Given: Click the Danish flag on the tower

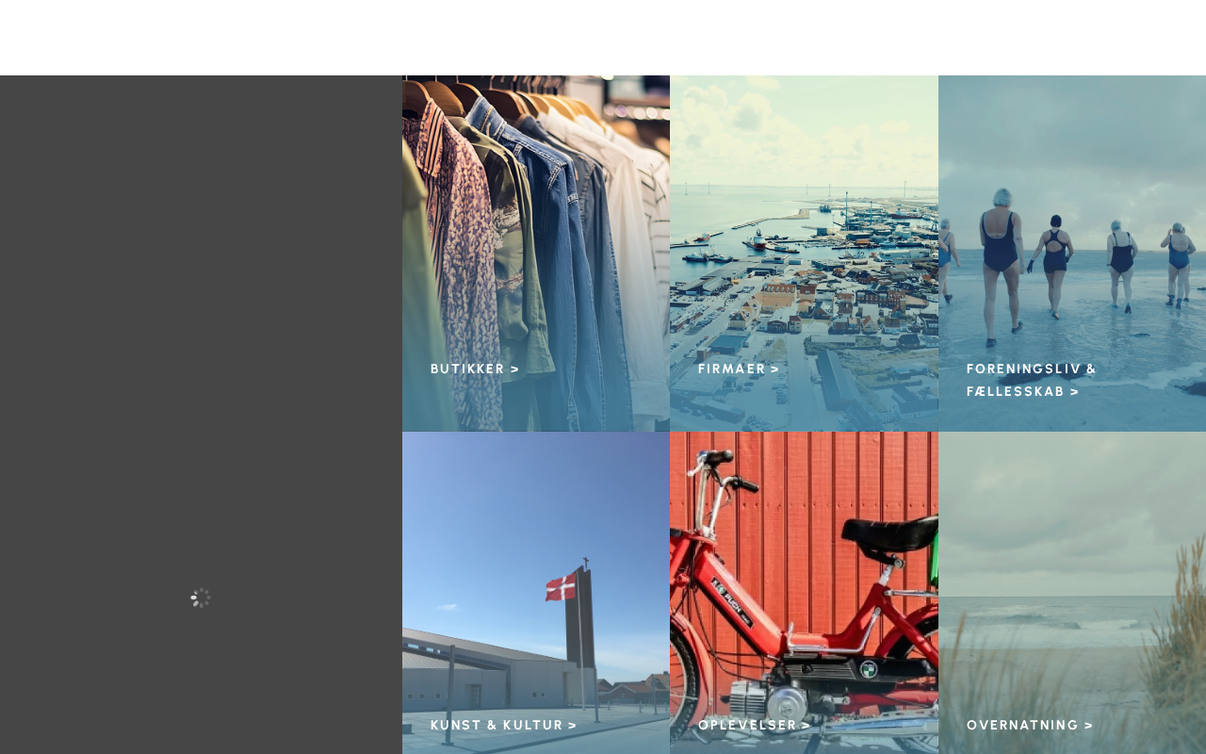Looking at the screenshot, I should 561,586.
